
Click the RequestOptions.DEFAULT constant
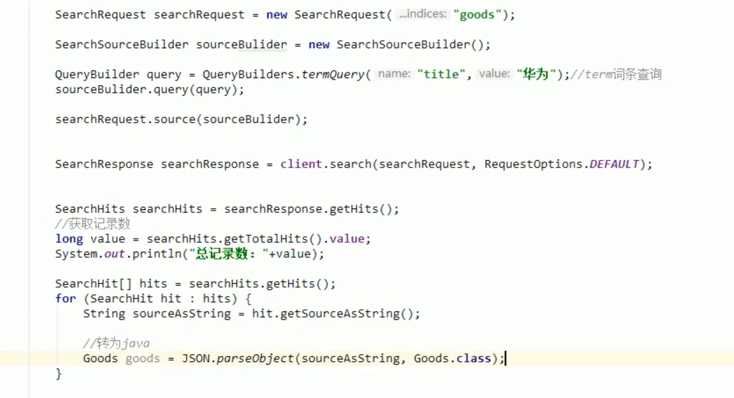(614, 164)
